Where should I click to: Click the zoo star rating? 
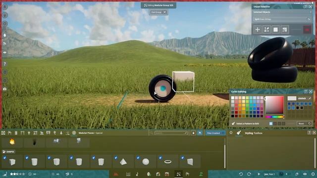pos(17,174)
